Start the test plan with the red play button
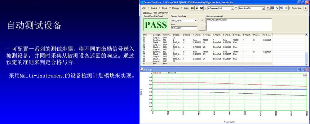 coord(306,8)
